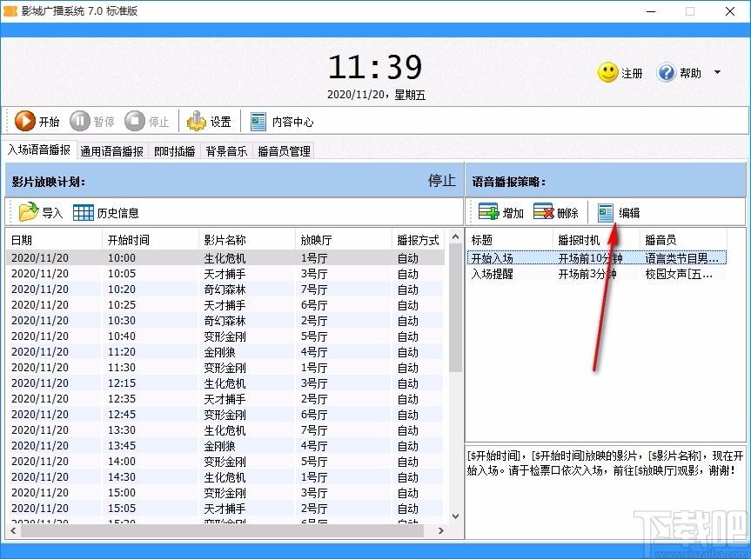This screenshot has height=559, width=751.
Task: Select the 15:00 变形金刚 3号厅 row
Action: (225, 492)
